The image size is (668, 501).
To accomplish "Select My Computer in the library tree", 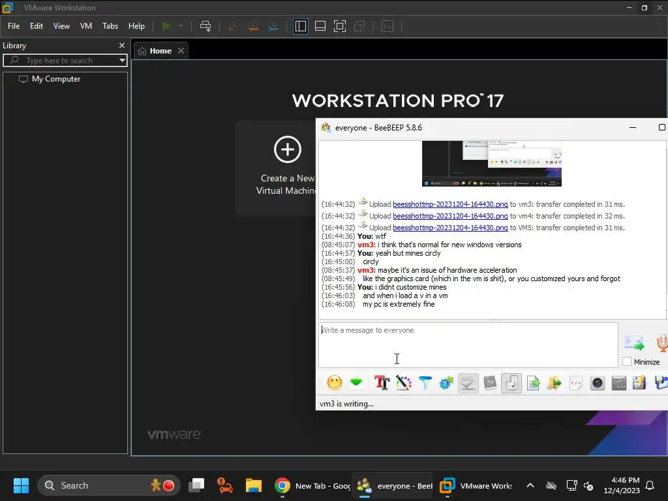I will (x=56, y=79).
